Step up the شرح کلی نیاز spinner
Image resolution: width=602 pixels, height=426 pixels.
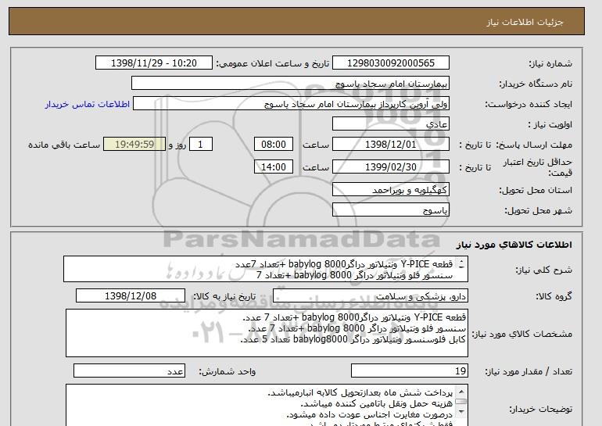click(461, 261)
